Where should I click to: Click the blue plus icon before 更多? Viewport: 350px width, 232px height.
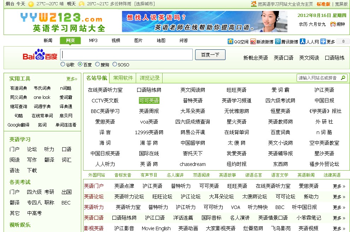322,41
